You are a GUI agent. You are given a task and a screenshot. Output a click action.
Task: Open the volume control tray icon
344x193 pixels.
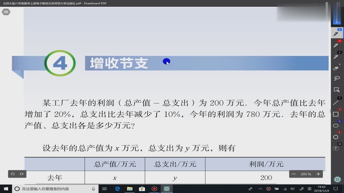293,189
